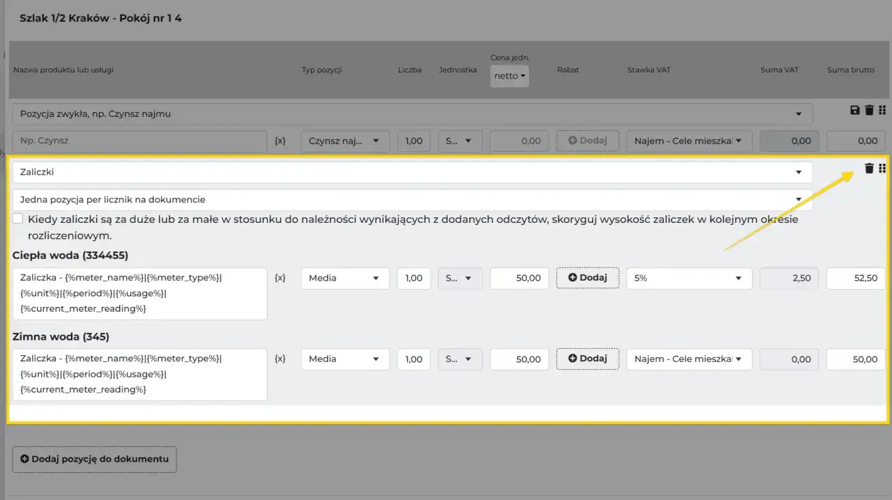
Task: Open Media type dropdown in Zimna woda row
Action: coord(345,359)
